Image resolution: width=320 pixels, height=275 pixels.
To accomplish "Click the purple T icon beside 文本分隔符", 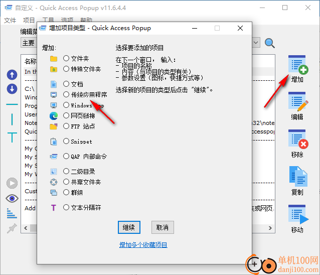I will pos(54,208).
